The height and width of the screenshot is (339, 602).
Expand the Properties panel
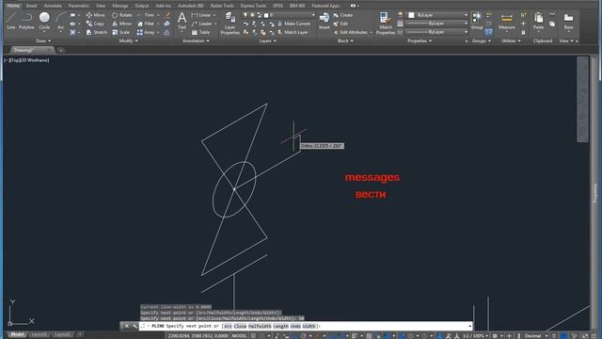(420, 40)
